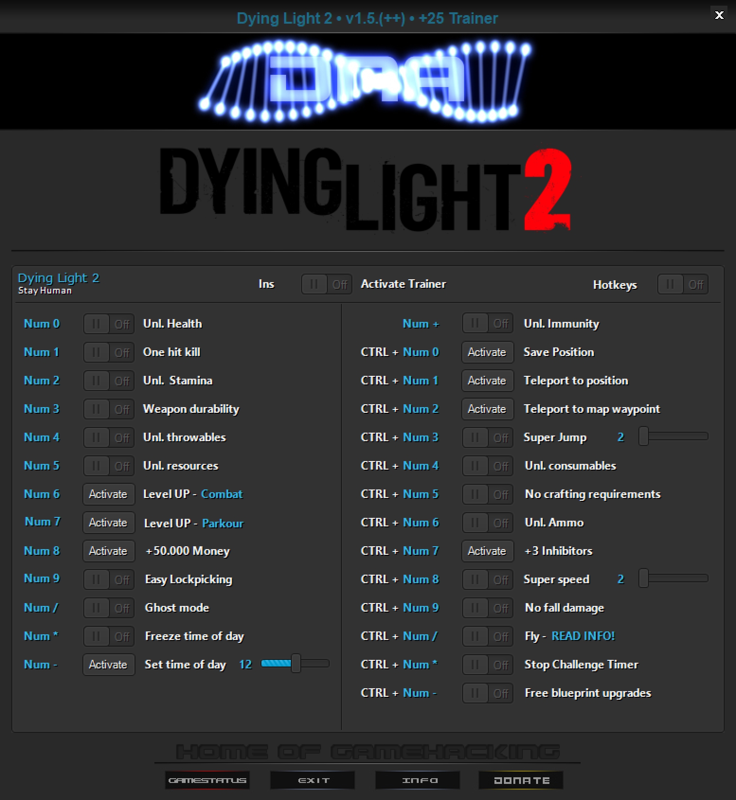Click the 'Num +' hotkey label
Screen dimensions: 736x800
pos(421,324)
